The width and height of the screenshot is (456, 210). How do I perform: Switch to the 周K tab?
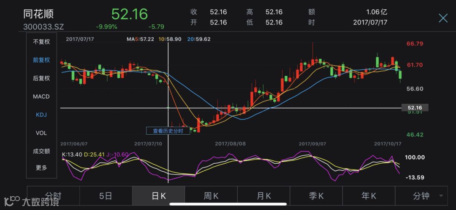tap(211, 196)
